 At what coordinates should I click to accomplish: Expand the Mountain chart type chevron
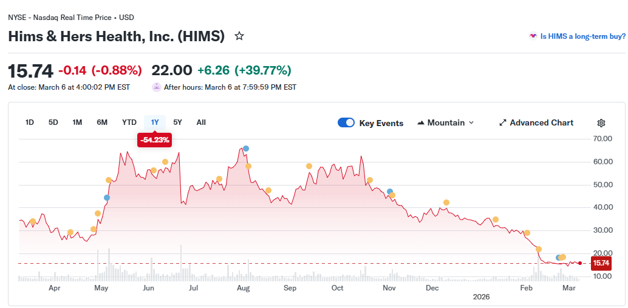471,123
